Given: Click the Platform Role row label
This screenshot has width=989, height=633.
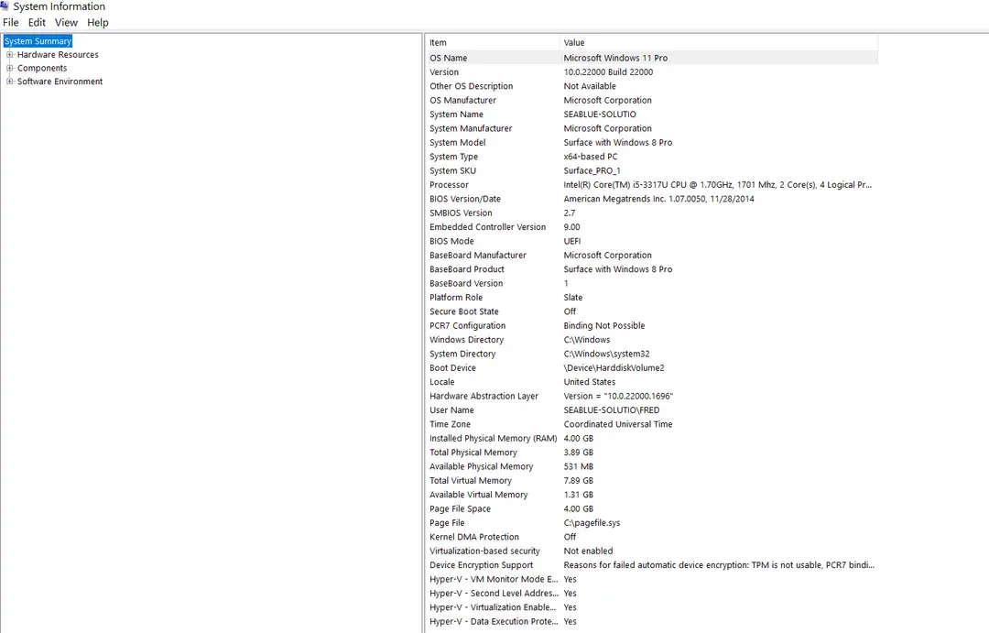Looking at the screenshot, I should point(456,297).
